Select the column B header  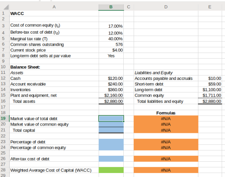(111, 7)
